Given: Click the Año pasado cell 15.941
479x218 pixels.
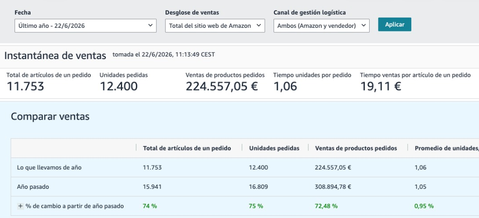Looking at the screenshot, I should (x=152, y=187).
